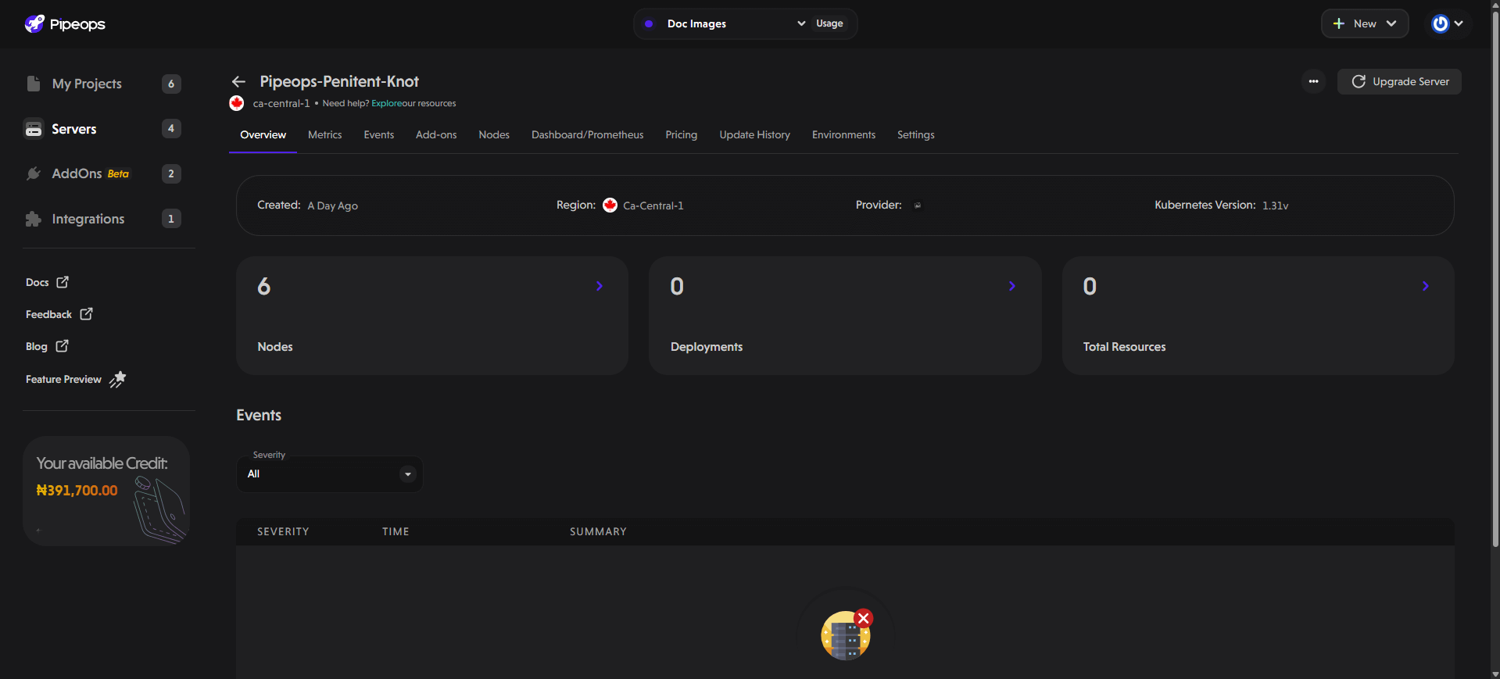Click the Integrations count badge 1
1500x679 pixels.
[171, 219]
